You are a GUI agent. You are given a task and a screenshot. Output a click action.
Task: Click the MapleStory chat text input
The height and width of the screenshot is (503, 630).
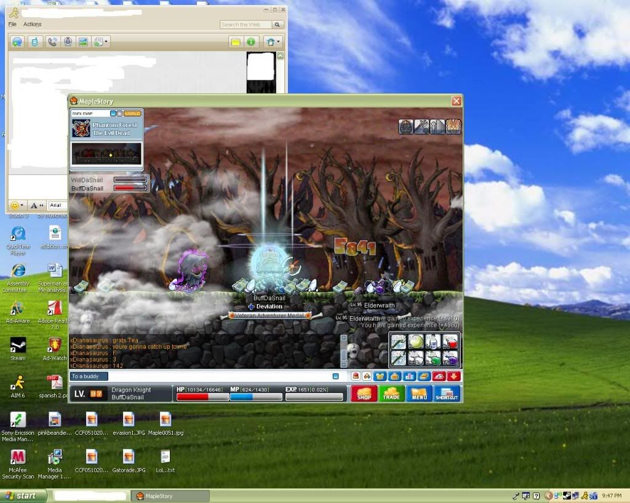219,376
